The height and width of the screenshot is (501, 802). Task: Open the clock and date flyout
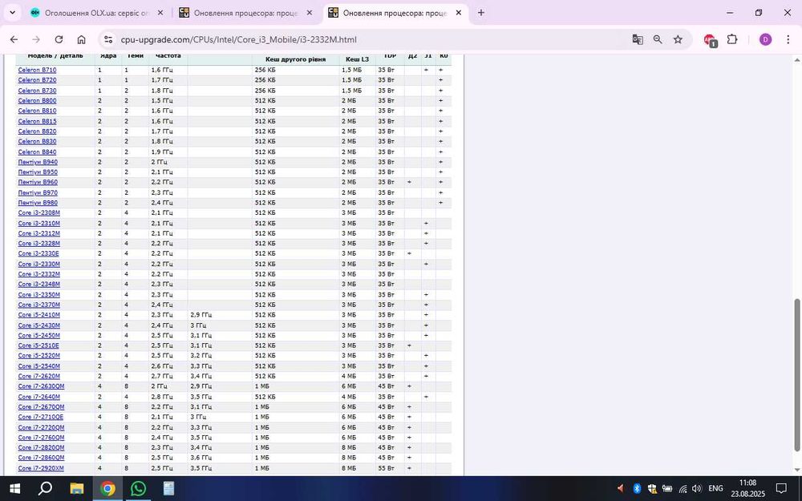tap(747, 489)
